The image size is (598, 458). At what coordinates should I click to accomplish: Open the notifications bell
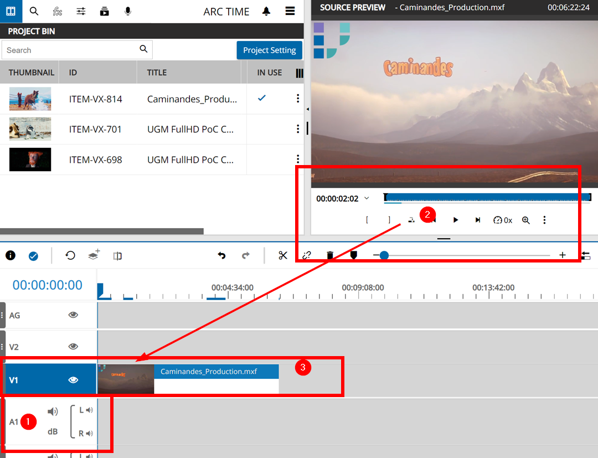click(266, 11)
